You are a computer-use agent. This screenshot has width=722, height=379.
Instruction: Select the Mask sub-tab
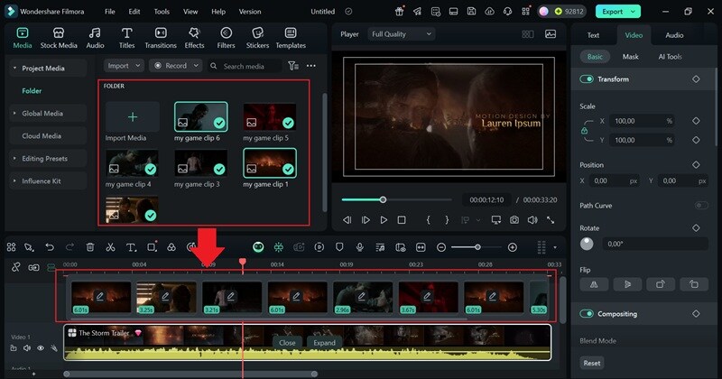pos(630,57)
